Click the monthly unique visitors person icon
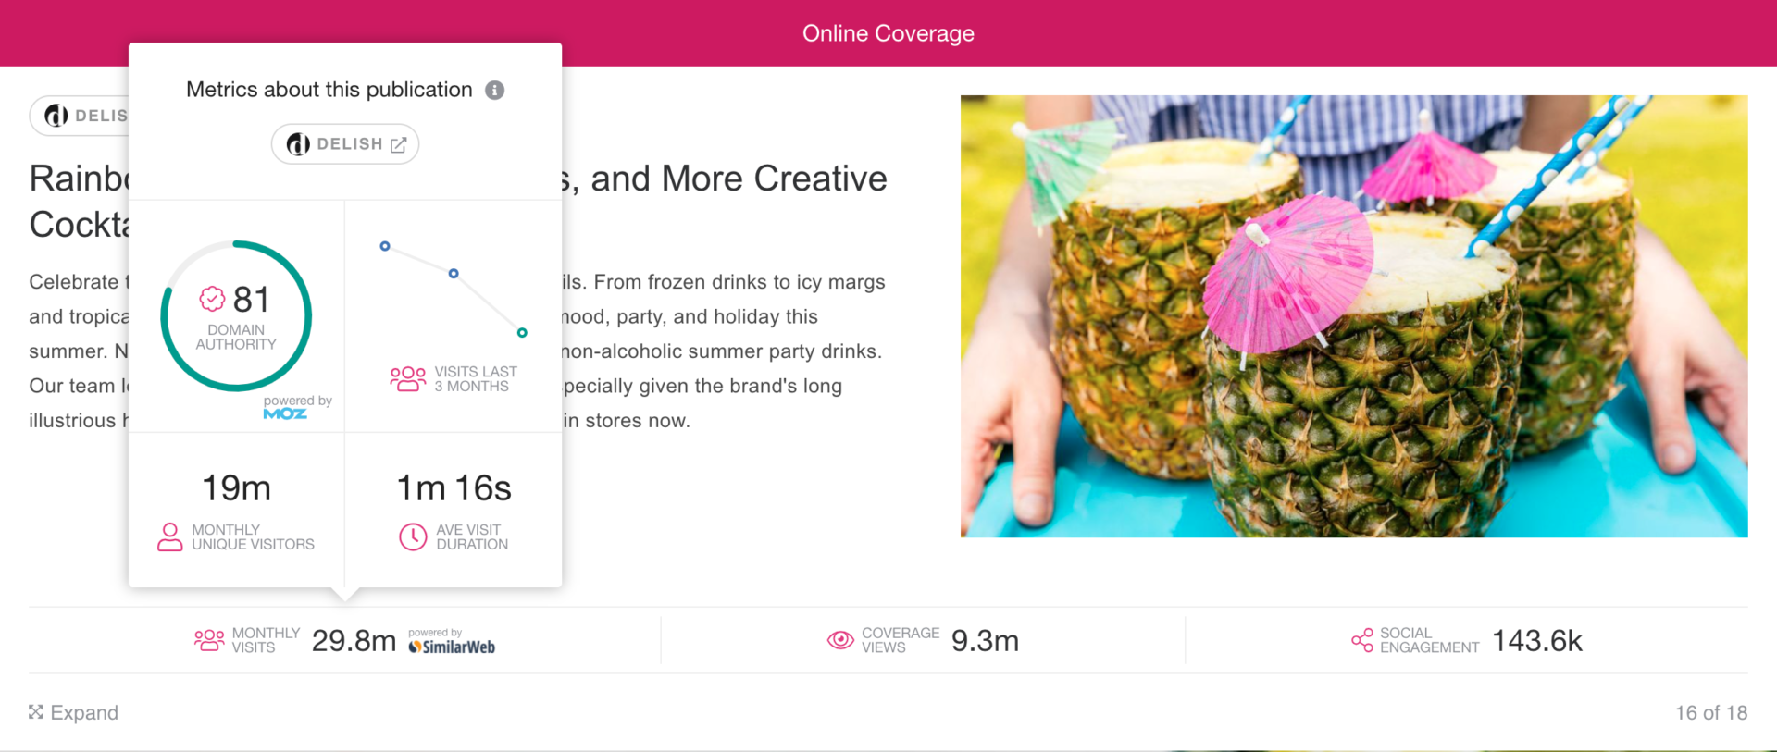1777x752 pixels. [x=170, y=536]
